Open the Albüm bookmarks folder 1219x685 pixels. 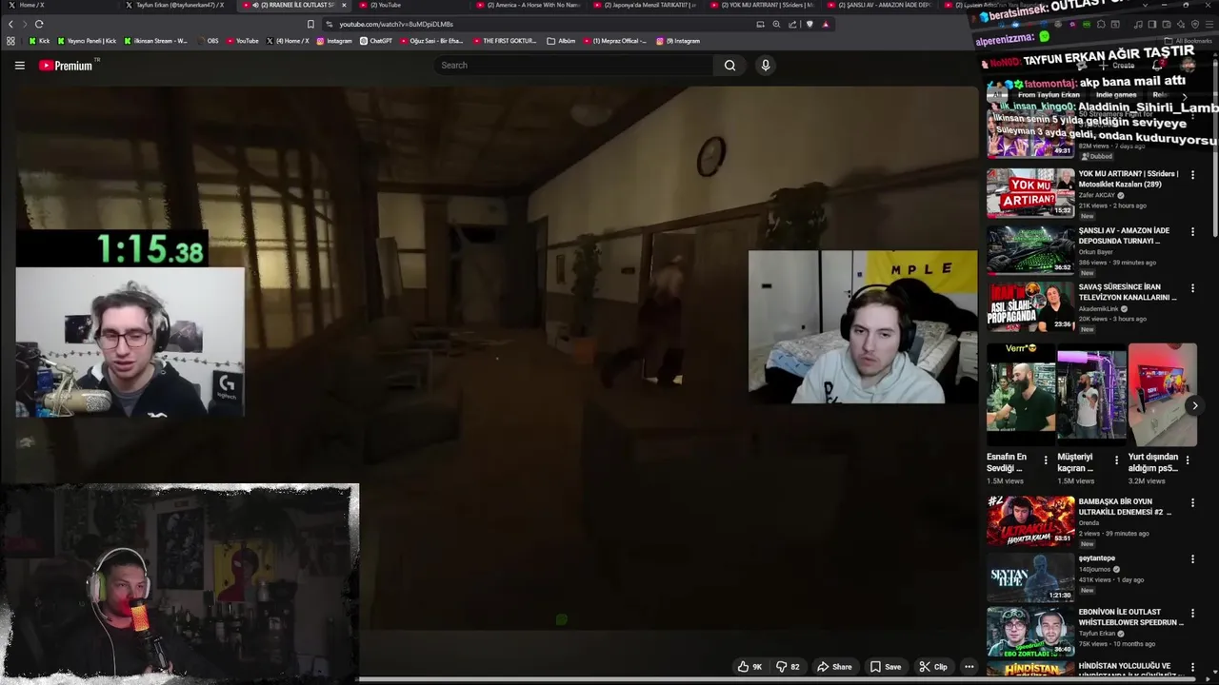(562, 41)
